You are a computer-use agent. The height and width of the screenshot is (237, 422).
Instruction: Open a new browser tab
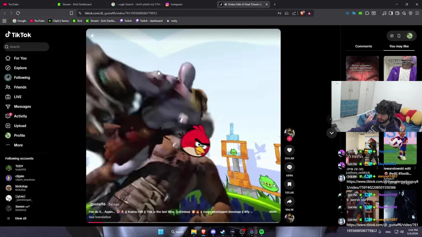(x=275, y=4)
